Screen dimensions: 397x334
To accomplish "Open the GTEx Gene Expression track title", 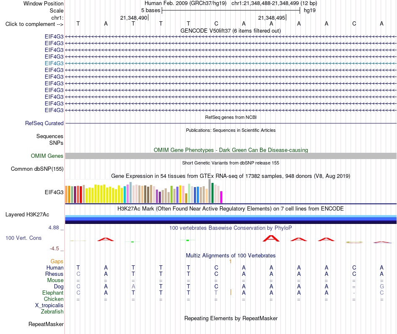I will (231, 176).
